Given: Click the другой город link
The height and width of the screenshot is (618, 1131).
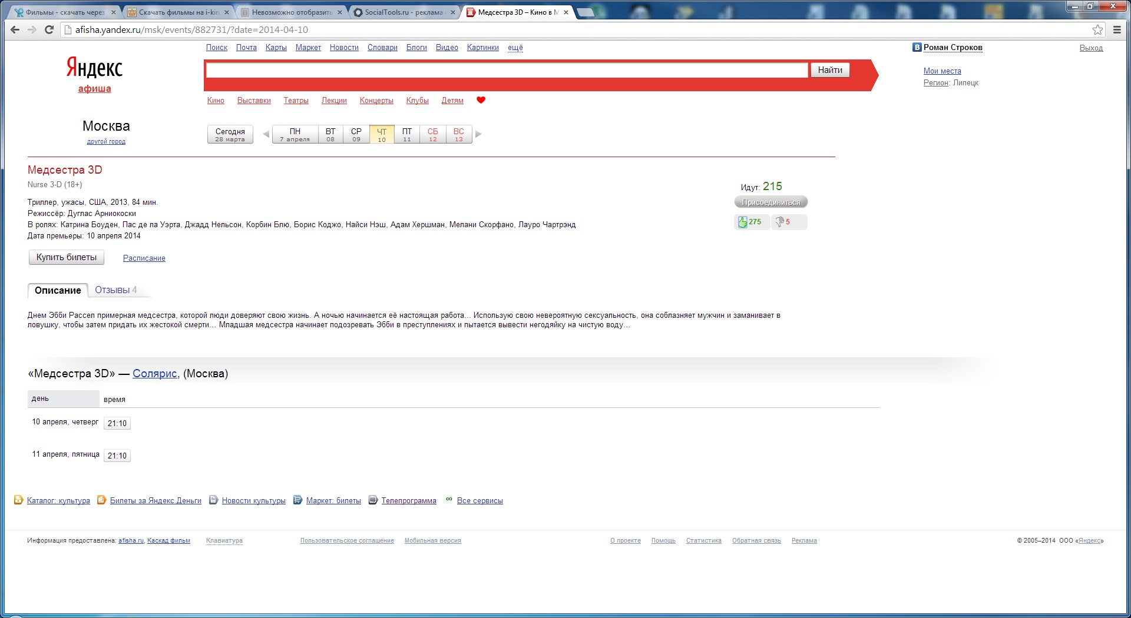Looking at the screenshot, I should pos(106,141).
